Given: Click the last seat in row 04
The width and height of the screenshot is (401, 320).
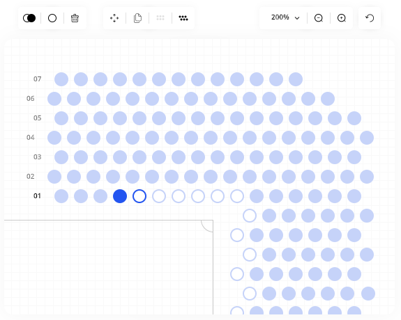Looking at the screenshot, I should (x=367, y=138).
